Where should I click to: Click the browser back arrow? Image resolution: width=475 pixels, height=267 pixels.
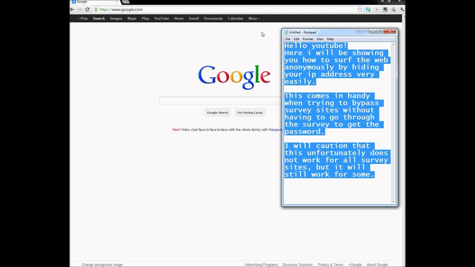click(72, 10)
